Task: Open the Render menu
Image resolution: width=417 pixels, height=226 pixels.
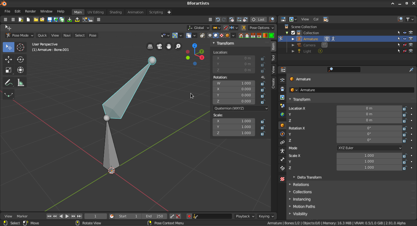Action: [30, 11]
